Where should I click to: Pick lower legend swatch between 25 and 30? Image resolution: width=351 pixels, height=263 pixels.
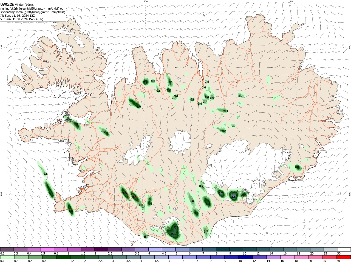[329, 257]
